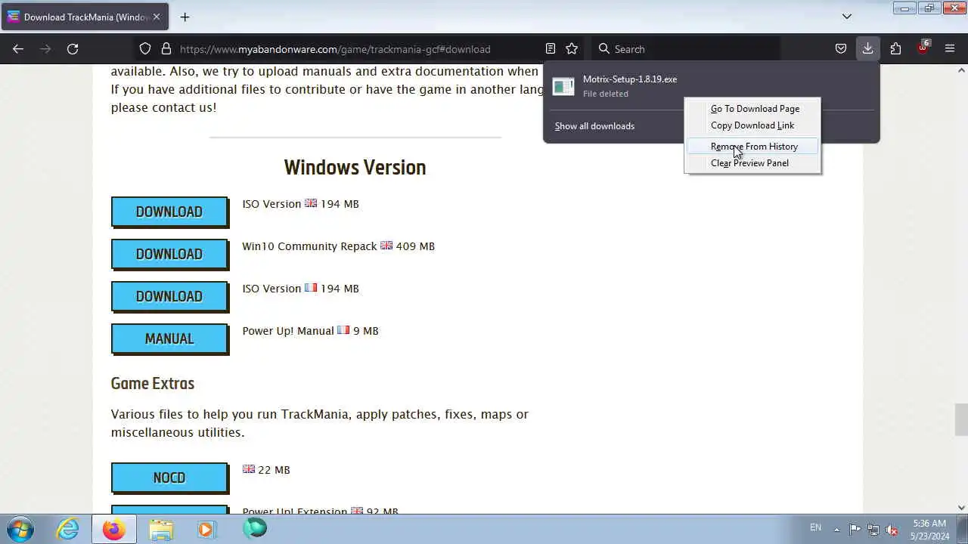Click Firefox taskbar icon
Image resolution: width=968 pixels, height=544 pixels.
point(114,529)
